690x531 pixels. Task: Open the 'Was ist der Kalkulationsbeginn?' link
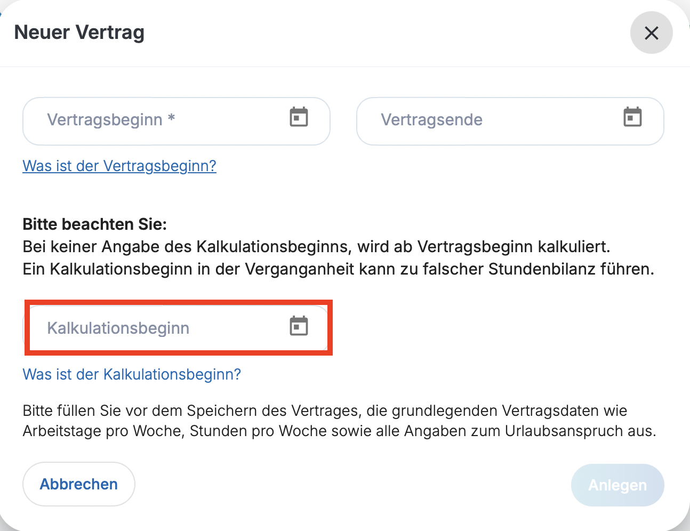coord(132,374)
